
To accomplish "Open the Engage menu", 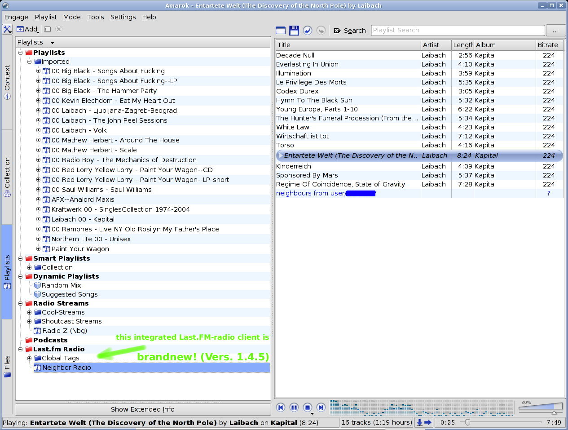I will (16, 17).
